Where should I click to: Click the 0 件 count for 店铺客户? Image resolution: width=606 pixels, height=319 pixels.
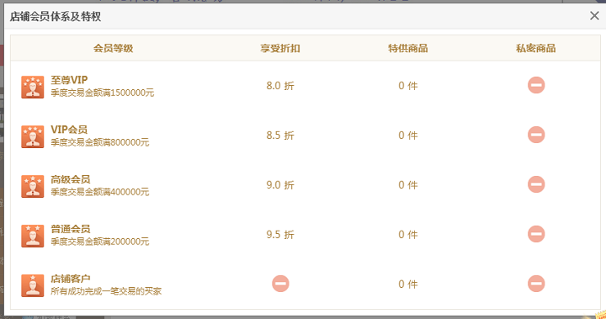tap(408, 284)
